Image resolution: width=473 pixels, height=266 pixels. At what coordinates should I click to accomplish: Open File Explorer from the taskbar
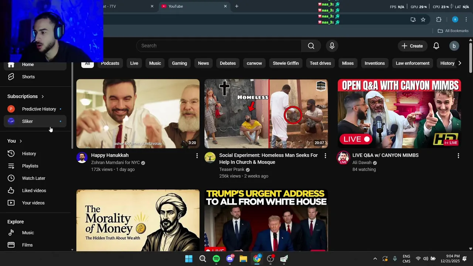(243, 259)
